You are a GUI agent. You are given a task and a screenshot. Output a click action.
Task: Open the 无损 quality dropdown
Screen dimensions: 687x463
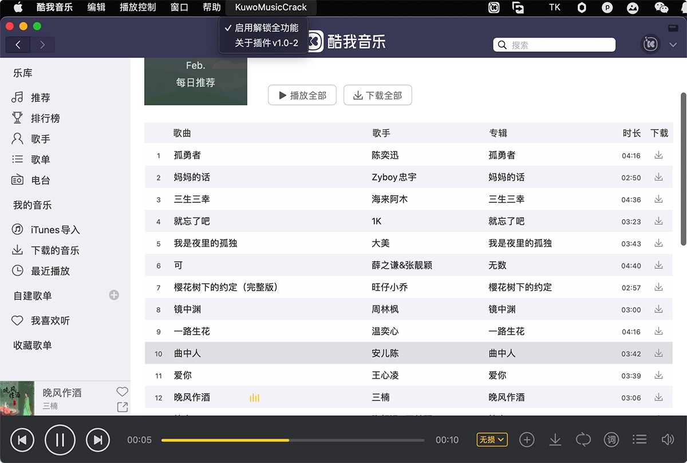[x=492, y=440]
